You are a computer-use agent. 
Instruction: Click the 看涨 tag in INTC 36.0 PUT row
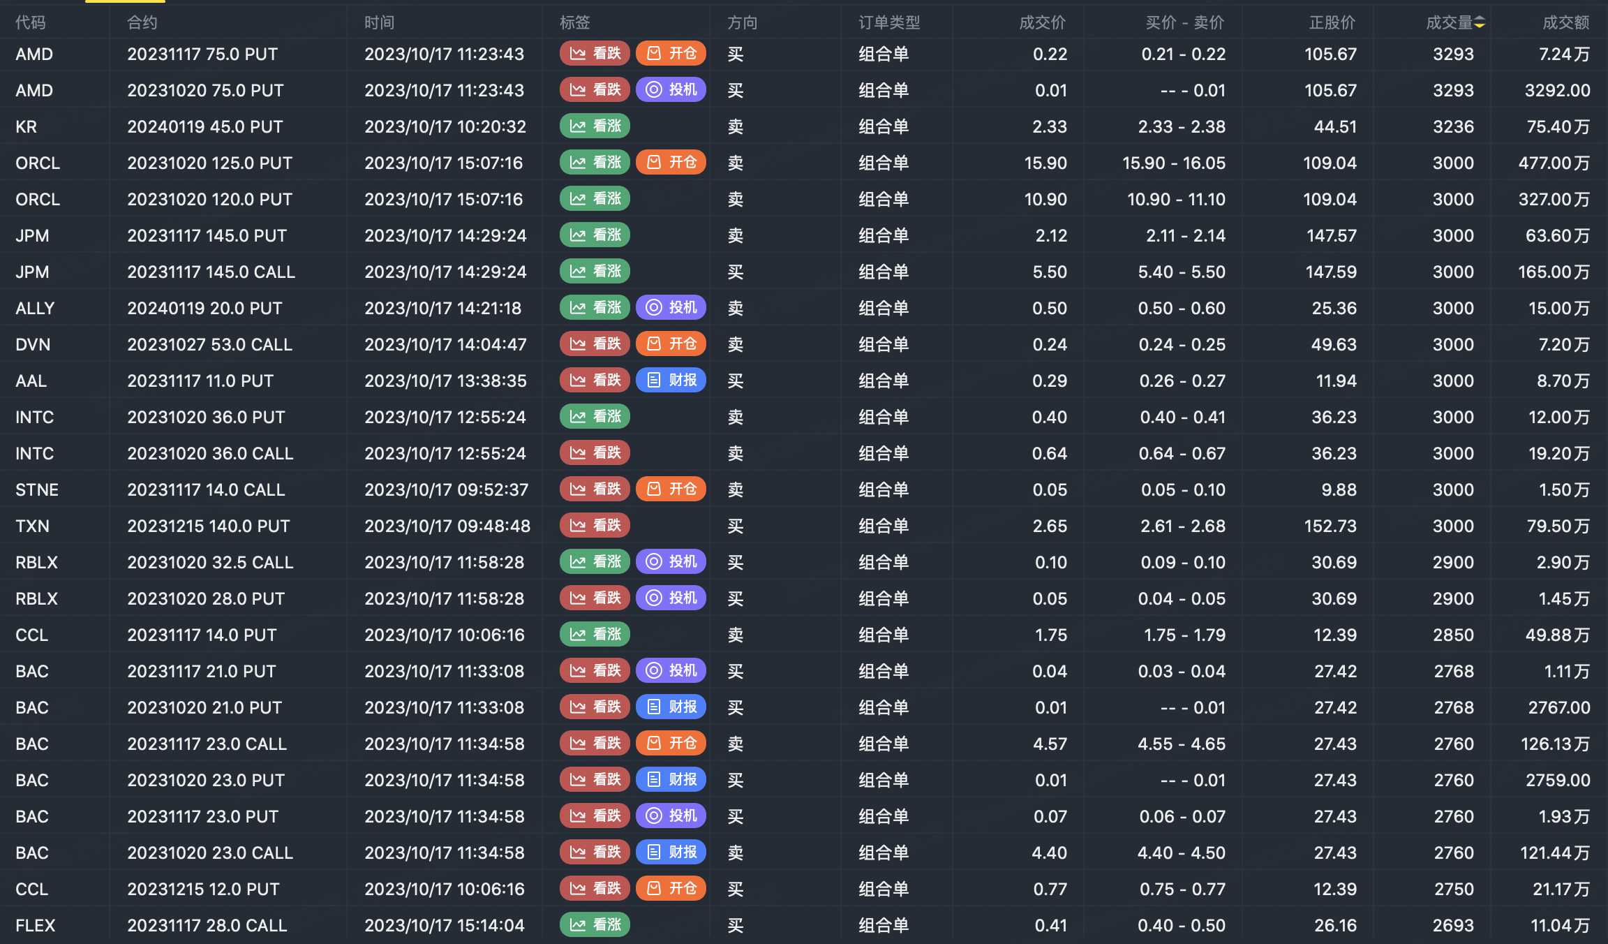pos(595,417)
